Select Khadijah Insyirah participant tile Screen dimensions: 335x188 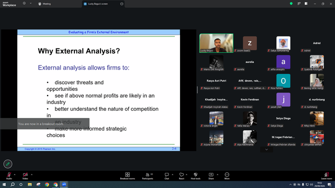216,100
